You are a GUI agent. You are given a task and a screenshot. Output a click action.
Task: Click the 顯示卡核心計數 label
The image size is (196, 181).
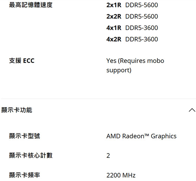(31, 155)
